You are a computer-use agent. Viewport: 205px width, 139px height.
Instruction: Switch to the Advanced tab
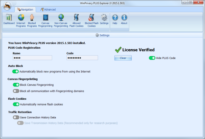[48, 10]
